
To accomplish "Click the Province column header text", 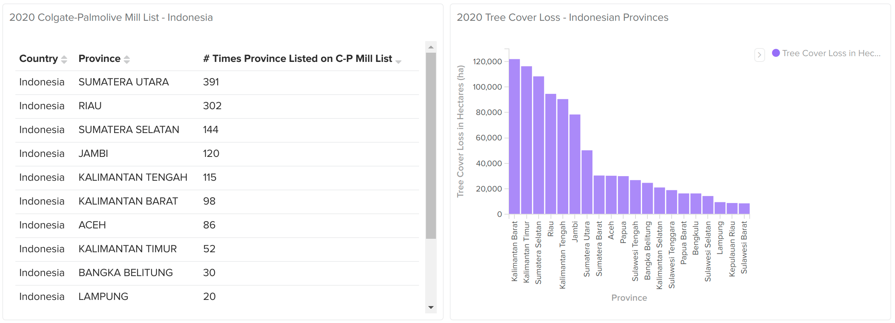I will (99, 58).
